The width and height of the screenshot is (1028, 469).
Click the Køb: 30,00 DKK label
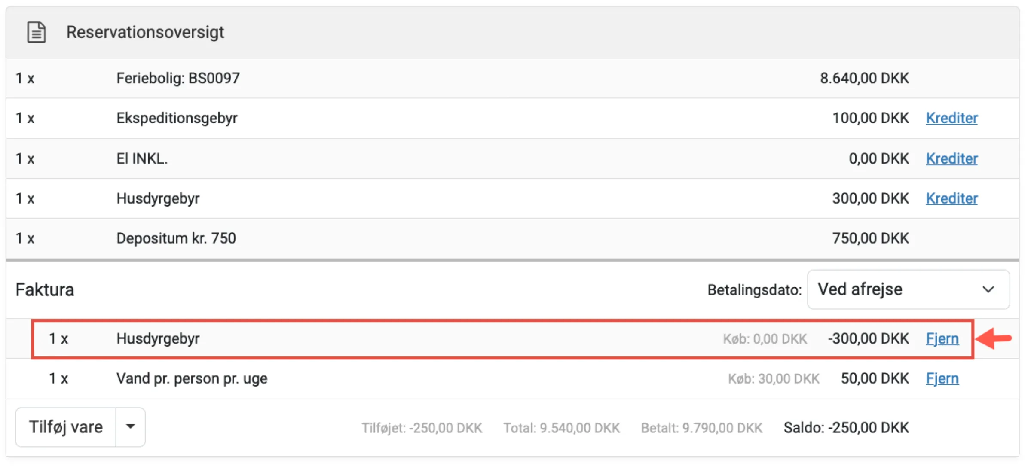tap(774, 379)
